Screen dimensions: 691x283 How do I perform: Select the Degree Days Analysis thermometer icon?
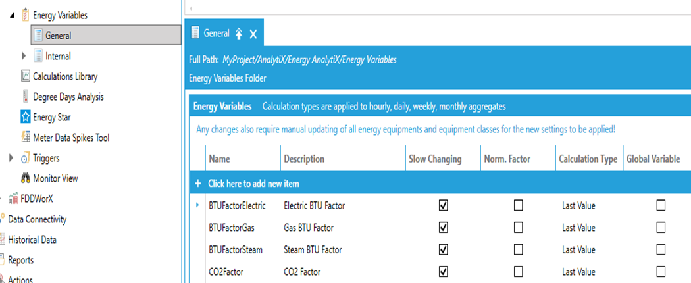click(x=26, y=97)
